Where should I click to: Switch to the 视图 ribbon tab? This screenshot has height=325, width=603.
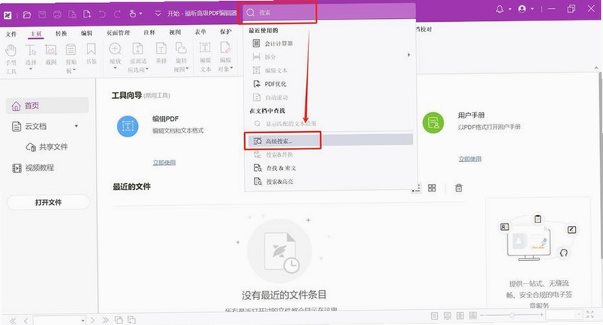click(x=175, y=32)
